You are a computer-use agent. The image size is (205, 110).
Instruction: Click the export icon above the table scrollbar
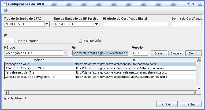(x=199, y=60)
